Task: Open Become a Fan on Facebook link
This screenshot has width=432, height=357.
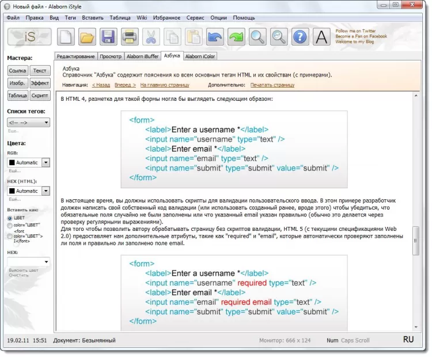Action: click(361, 36)
